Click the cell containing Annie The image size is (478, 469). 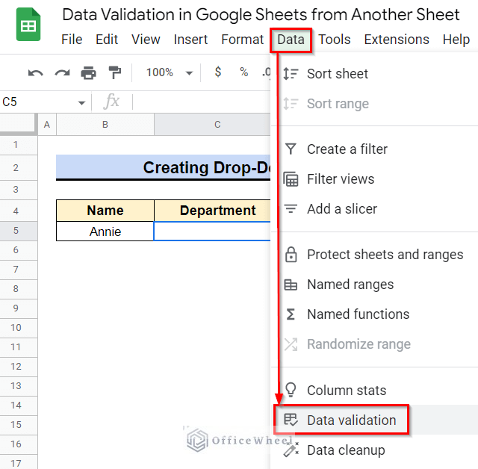[x=105, y=232]
